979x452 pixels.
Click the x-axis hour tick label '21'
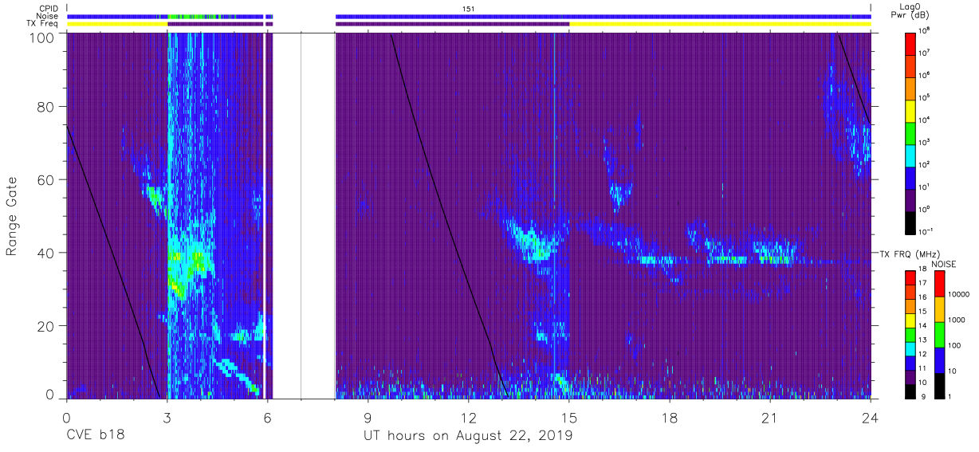[769, 416]
